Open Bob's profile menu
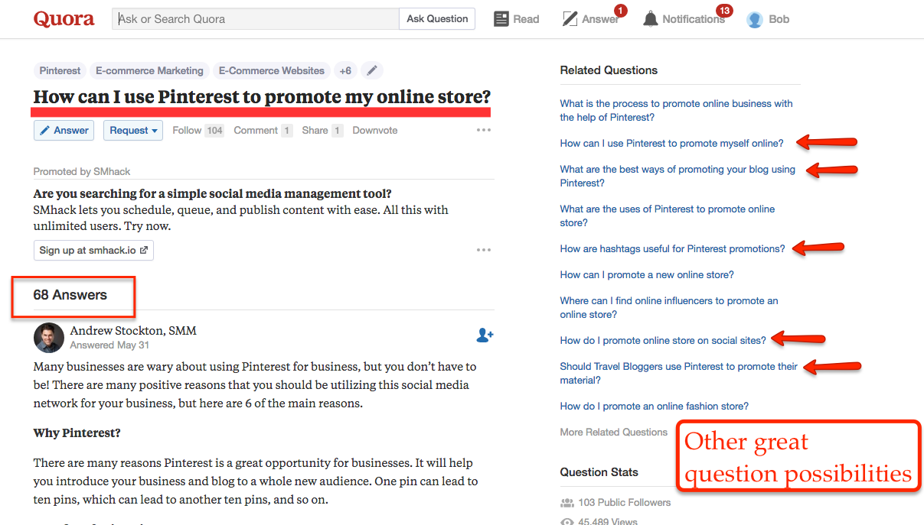The width and height of the screenshot is (924, 525). click(768, 18)
